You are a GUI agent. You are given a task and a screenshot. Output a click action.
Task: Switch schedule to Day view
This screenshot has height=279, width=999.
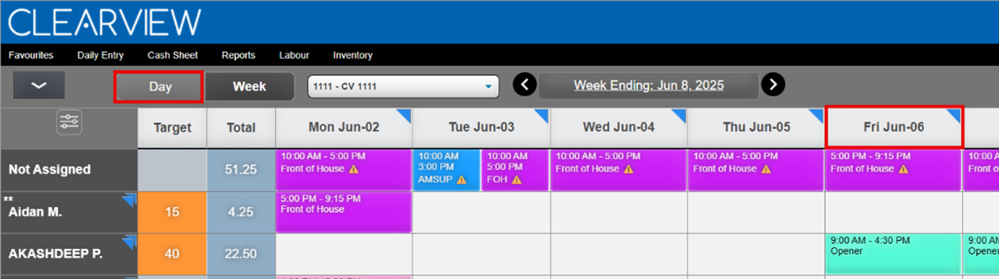coord(160,86)
